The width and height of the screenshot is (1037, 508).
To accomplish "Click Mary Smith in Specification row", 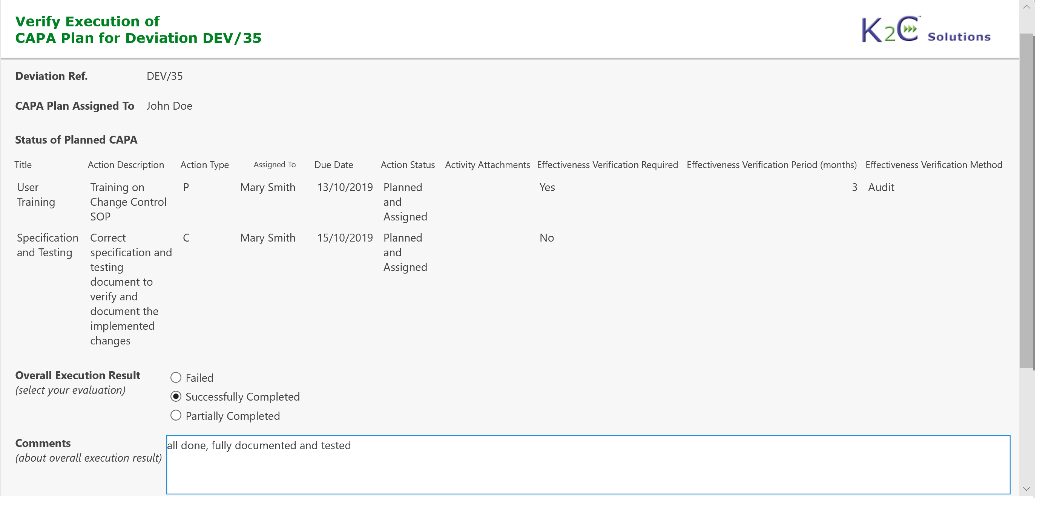I will [x=268, y=238].
